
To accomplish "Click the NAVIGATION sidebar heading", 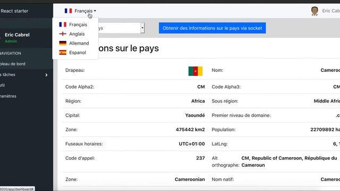I will point(11,53).
